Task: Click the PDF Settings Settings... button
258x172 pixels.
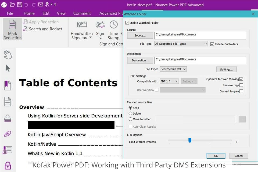Action: [x=189, y=81]
